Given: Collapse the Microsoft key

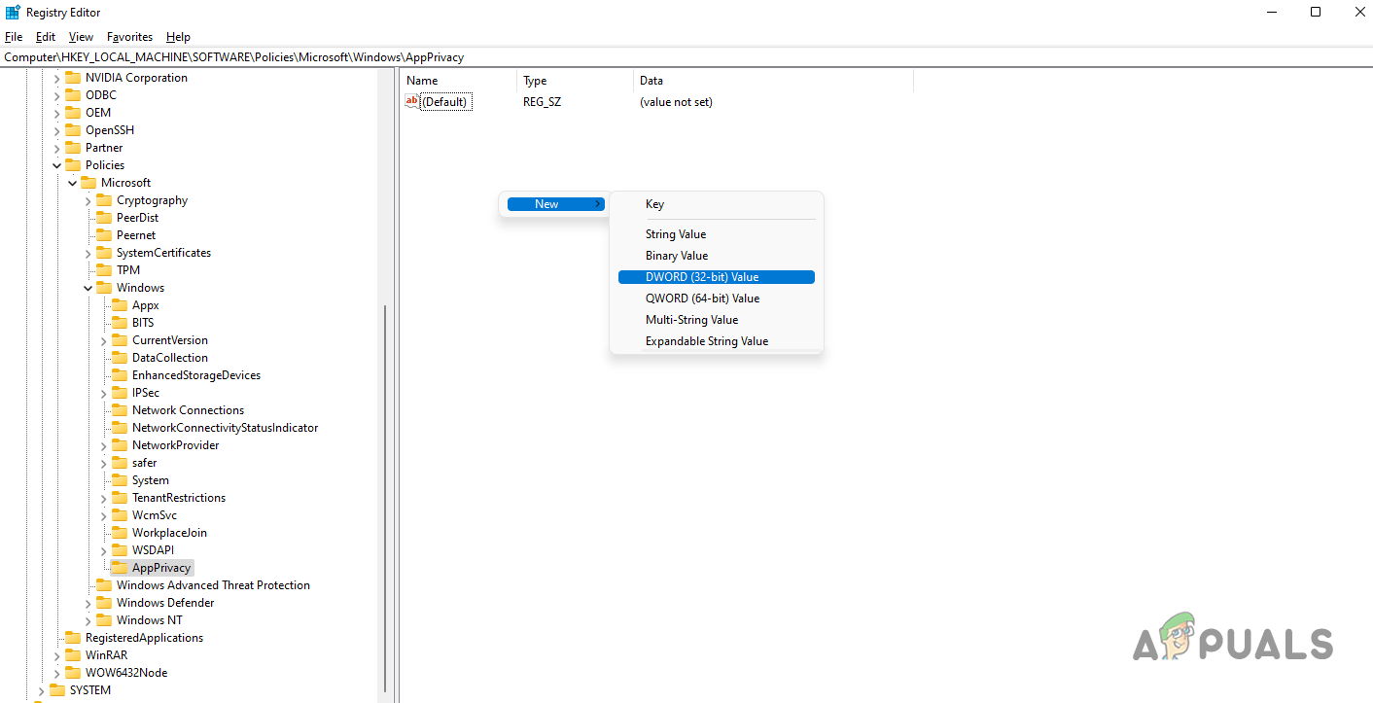Looking at the screenshot, I should pyautogui.click(x=72, y=183).
